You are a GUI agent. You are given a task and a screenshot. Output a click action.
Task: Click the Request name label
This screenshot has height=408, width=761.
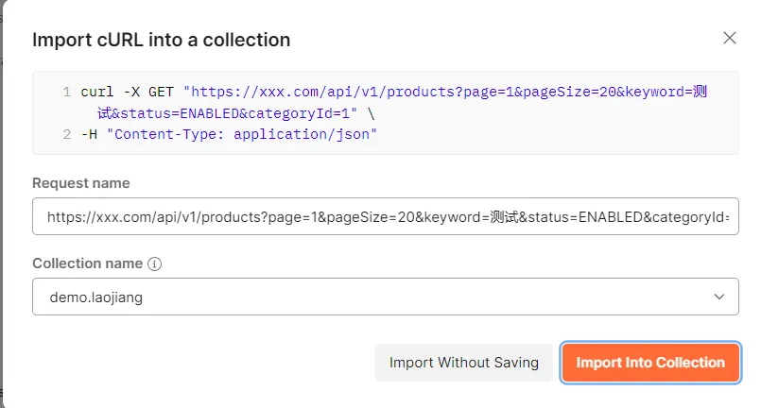81,183
